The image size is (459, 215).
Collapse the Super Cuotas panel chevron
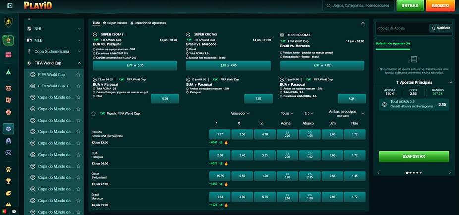pos(363,23)
